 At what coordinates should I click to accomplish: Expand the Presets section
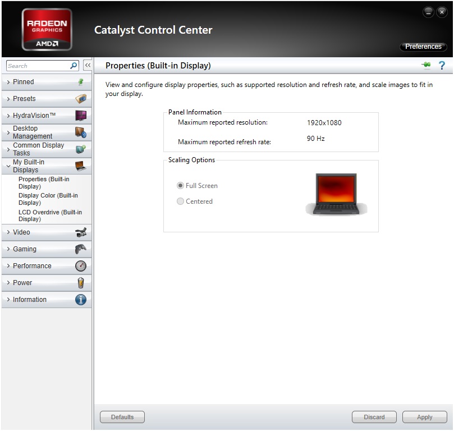coord(47,99)
